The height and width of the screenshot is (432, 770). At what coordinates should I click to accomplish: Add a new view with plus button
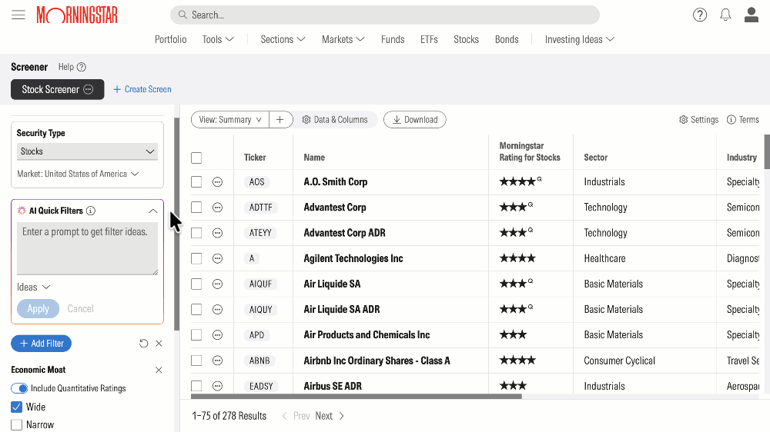point(280,120)
